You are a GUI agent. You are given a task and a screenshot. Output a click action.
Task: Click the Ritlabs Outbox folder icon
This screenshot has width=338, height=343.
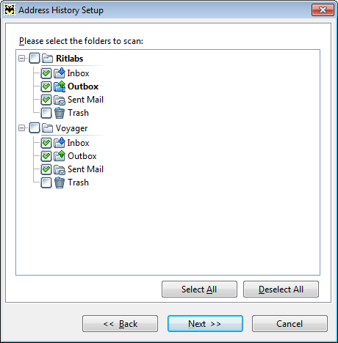click(60, 86)
